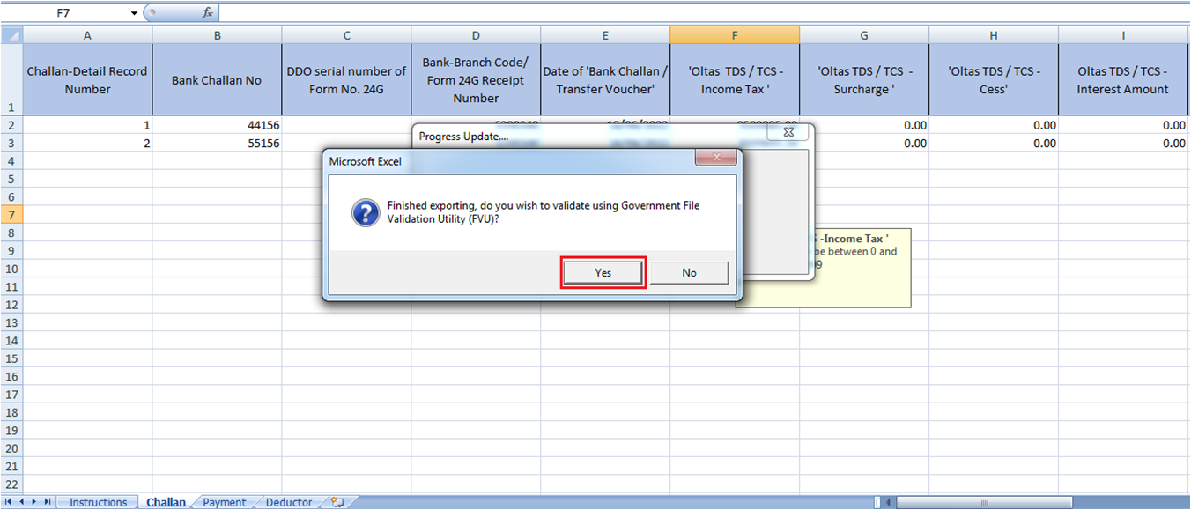The image size is (1191, 510).
Task: Click the next-sheet navigation arrow
Action: coord(33,501)
